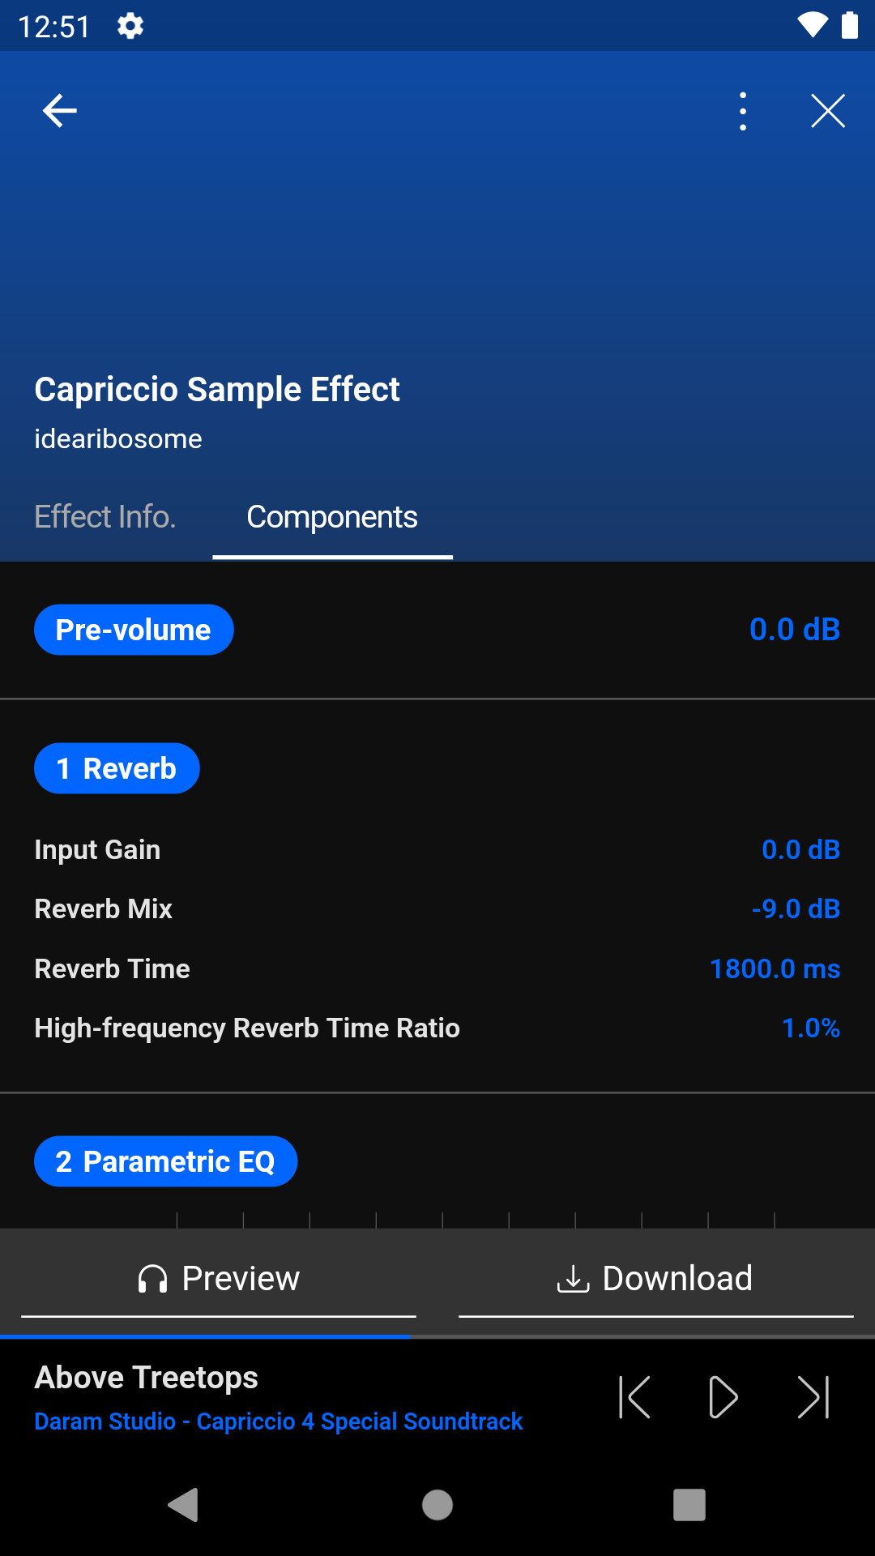Switch to the Effect Info. tab
The height and width of the screenshot is (1556, 875).
click(105, 517)
